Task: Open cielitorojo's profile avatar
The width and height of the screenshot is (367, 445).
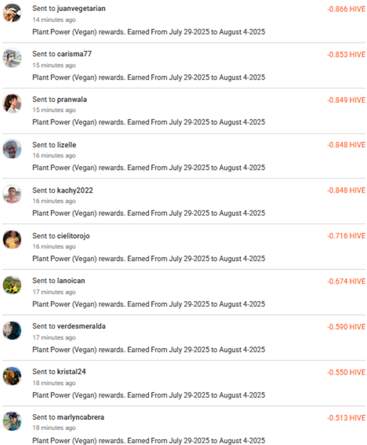Action: tap(12, 239)
